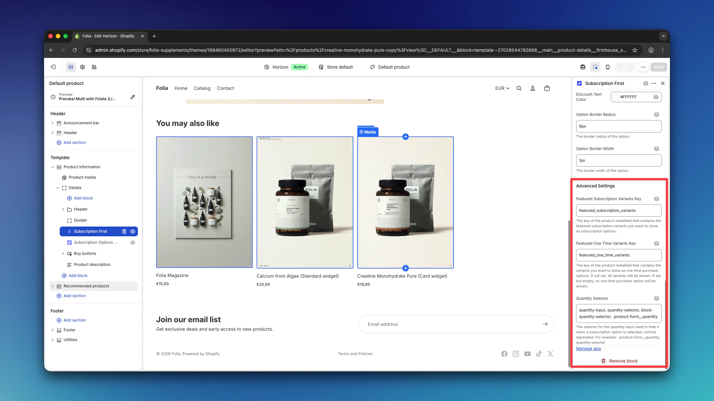Connect dynamic source for Option Border Width
714x401 pixels.
tap(657, 149)
